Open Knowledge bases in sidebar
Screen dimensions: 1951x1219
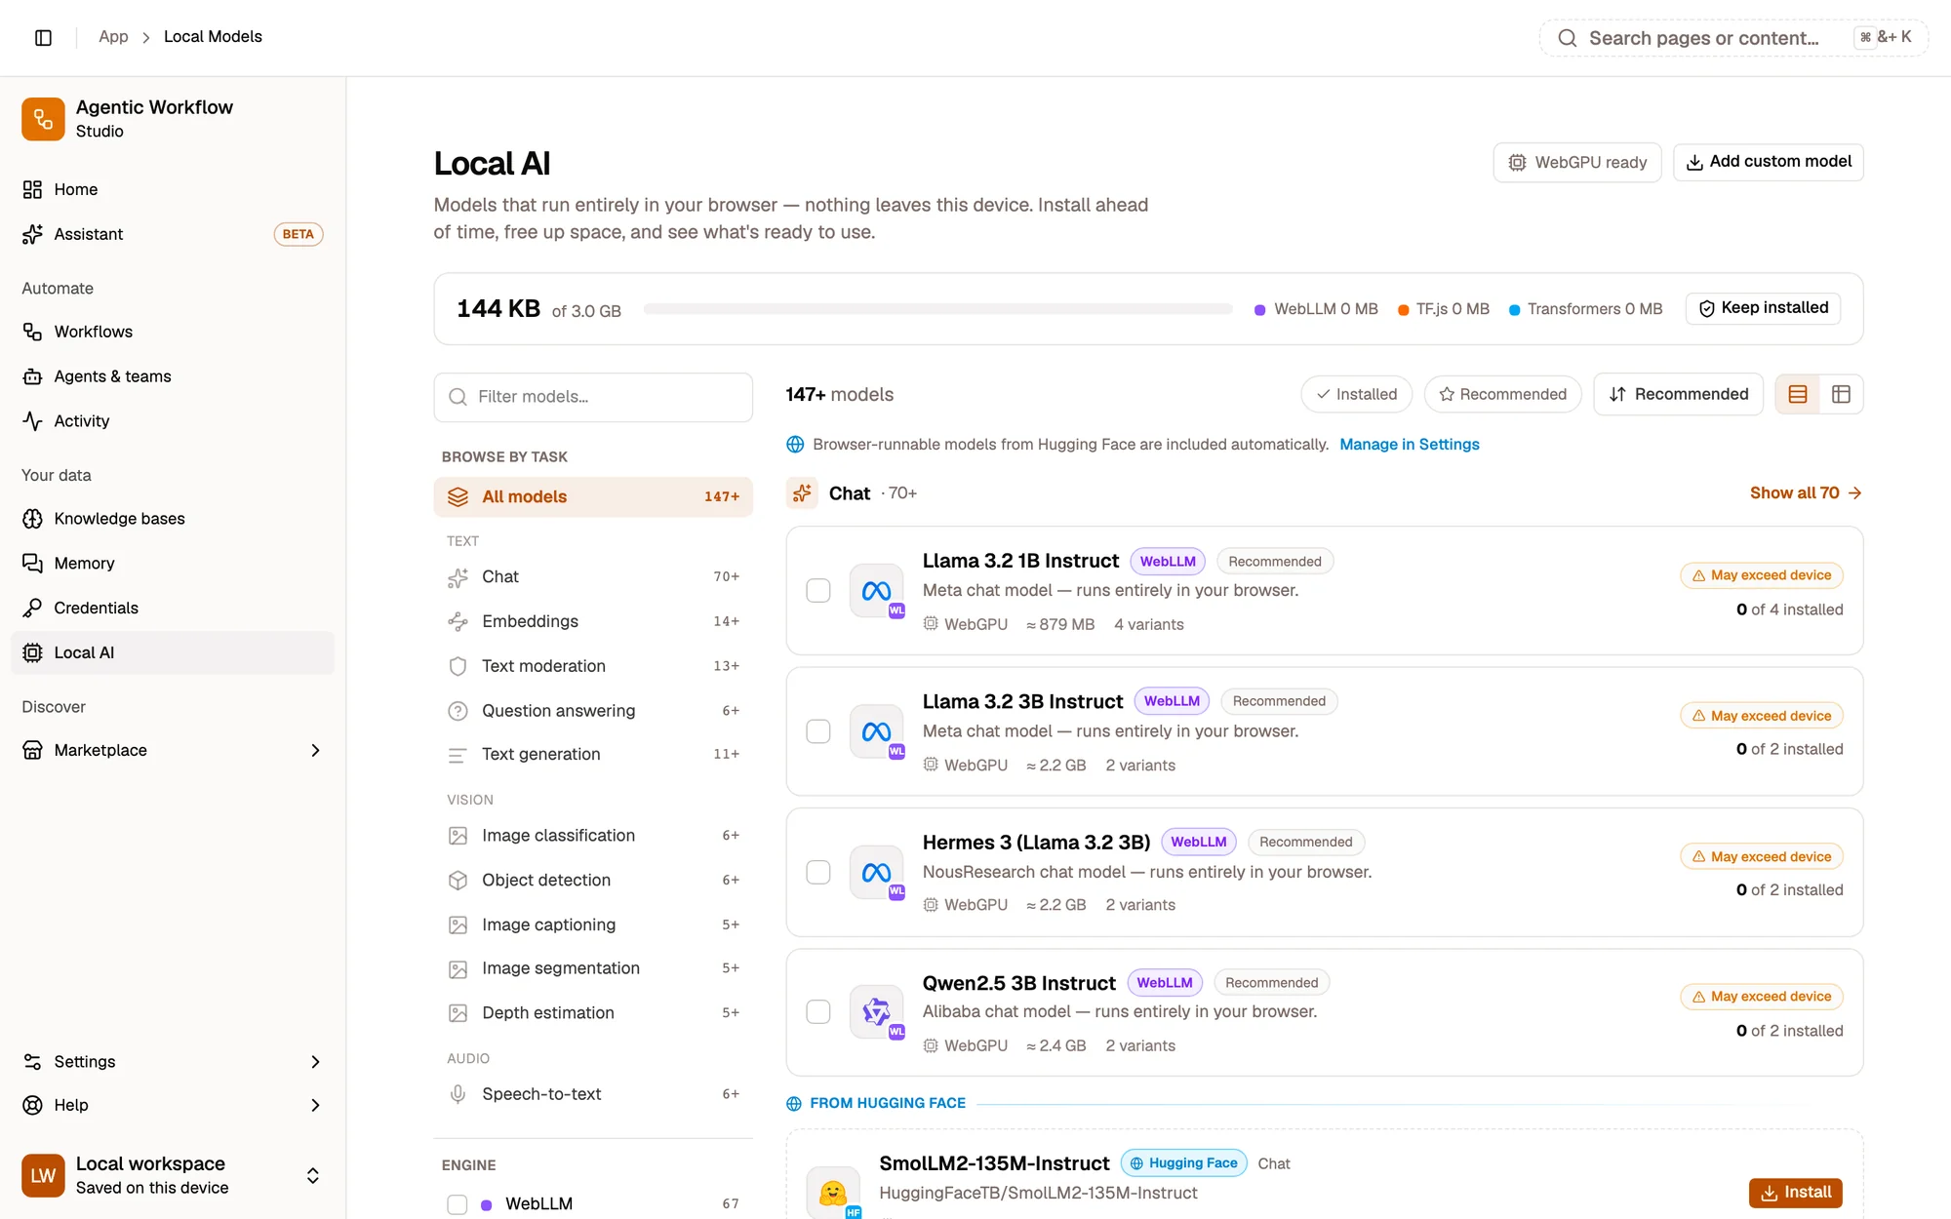pyautogui.click(x=173, y=519)
